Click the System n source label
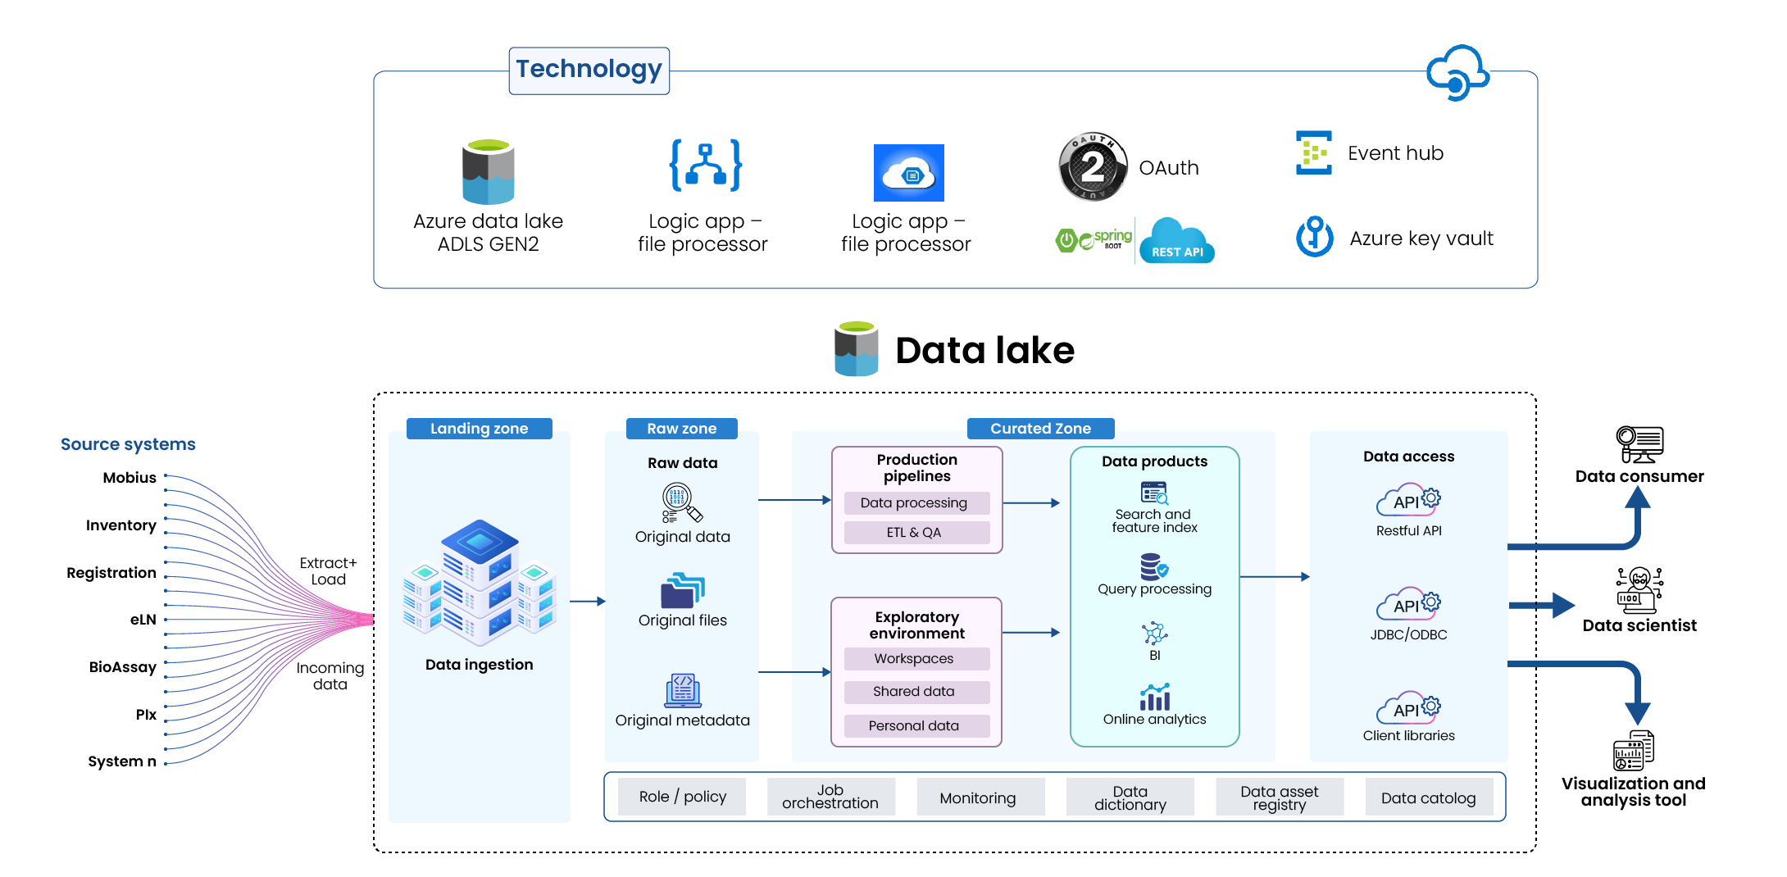The height and width of the screenshot is (877, 1787). tap(122, 761)
